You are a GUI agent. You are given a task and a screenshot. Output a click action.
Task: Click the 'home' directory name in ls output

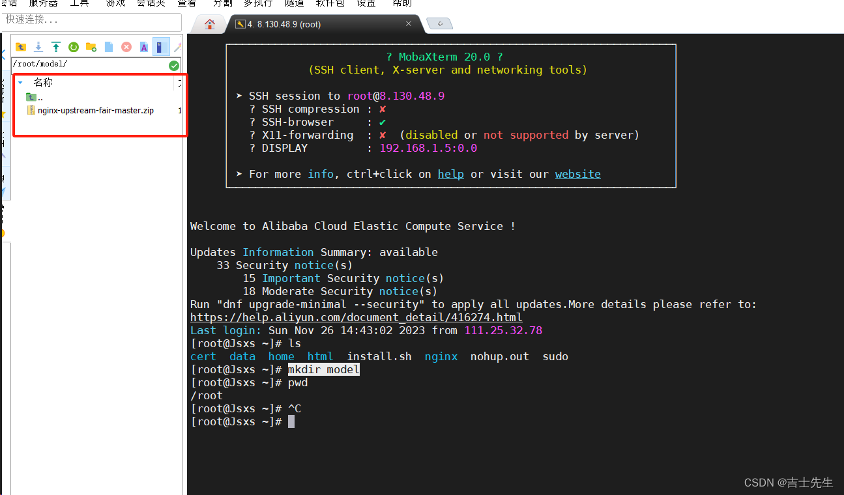coord(282,356)
